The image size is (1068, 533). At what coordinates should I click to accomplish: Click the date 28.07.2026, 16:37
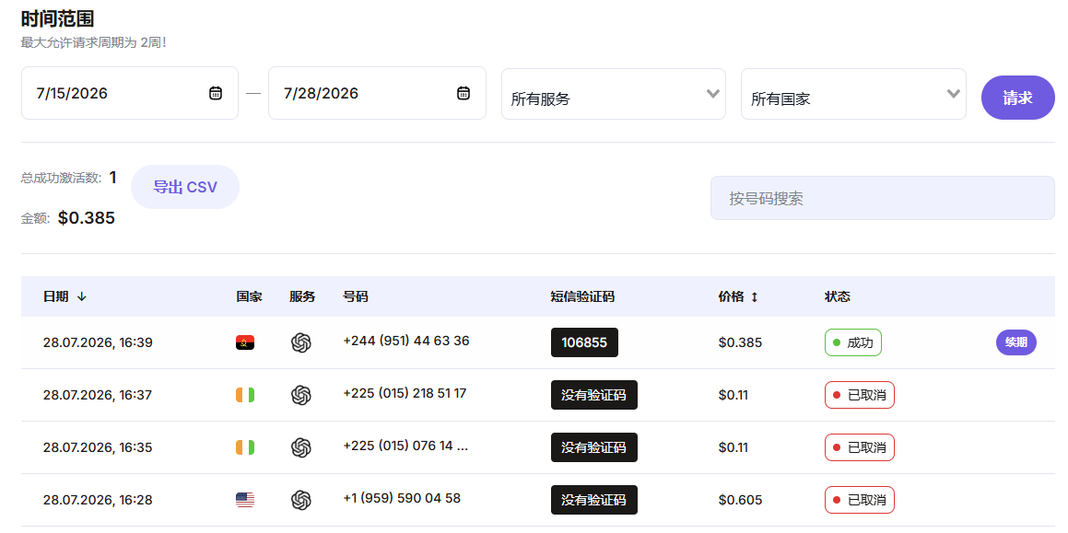[x=98, y=395]
